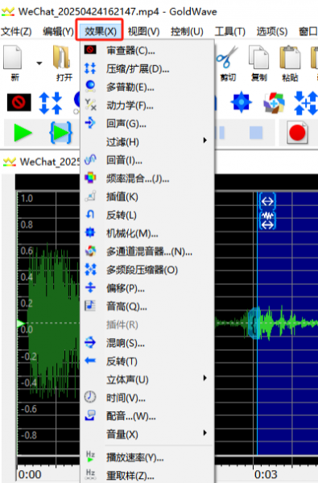Choose 多普勒(E)... effect
The width and height of the screenshot is (318, 483).
coord(147,87)
